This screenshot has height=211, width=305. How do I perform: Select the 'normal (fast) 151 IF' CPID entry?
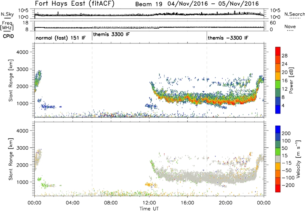(61, 38)
